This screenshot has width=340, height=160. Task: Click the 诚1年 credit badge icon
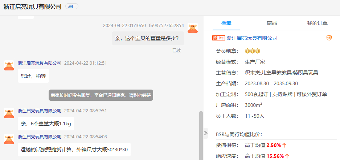point(218,38)
